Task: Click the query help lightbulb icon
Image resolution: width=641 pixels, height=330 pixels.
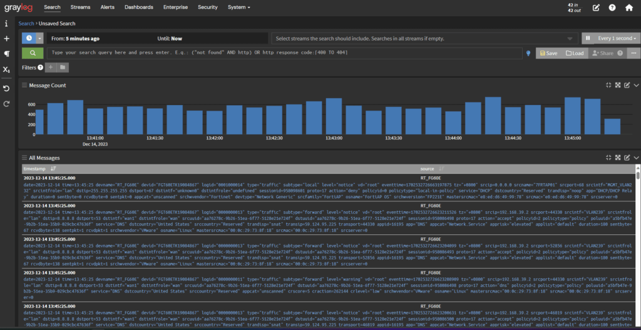Action: 528,53
